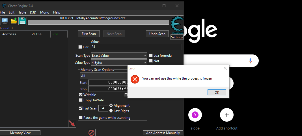Save the table with the floppy disk icon
The image size is (302, 136).
tap(23, 21)
